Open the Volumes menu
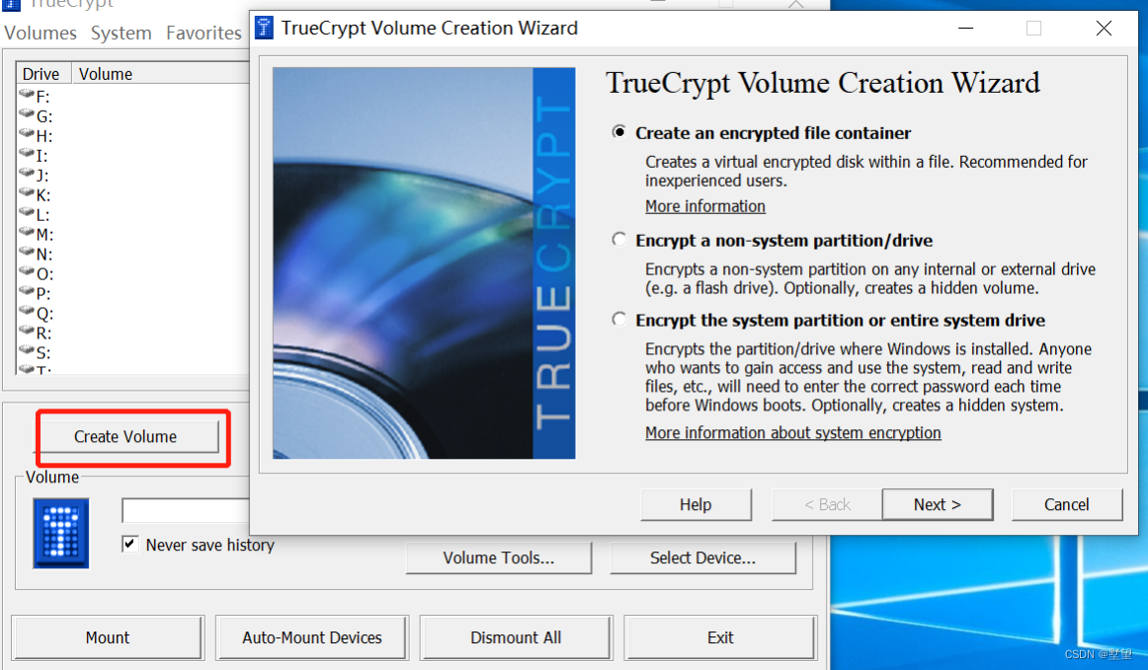Viewport: 1148px width, 670px height. tap(41, 33)
